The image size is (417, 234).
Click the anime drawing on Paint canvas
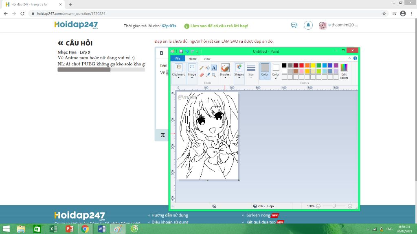[x=207, y=136]
